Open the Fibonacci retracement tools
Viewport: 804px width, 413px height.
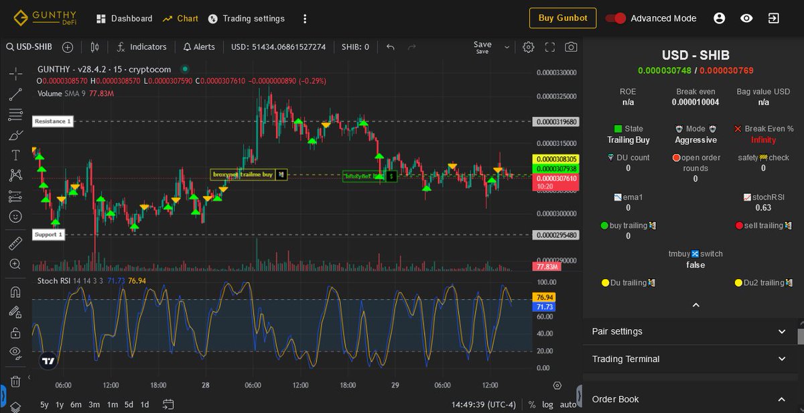15,115
